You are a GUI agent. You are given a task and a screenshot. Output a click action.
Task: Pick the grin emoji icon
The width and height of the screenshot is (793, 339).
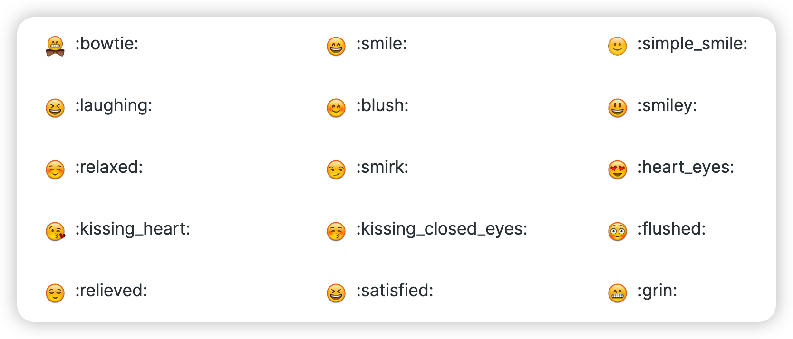point(618,293)
